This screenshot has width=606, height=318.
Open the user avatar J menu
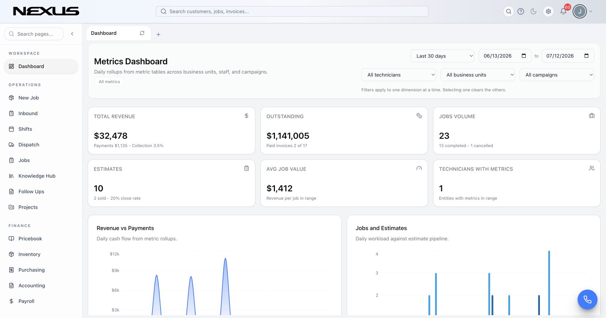pos(580,11)
